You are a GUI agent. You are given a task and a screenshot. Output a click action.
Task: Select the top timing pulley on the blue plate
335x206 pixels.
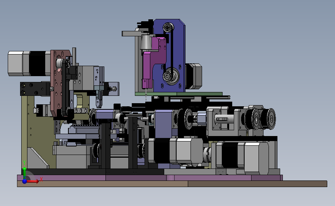[x=168, y=27]
